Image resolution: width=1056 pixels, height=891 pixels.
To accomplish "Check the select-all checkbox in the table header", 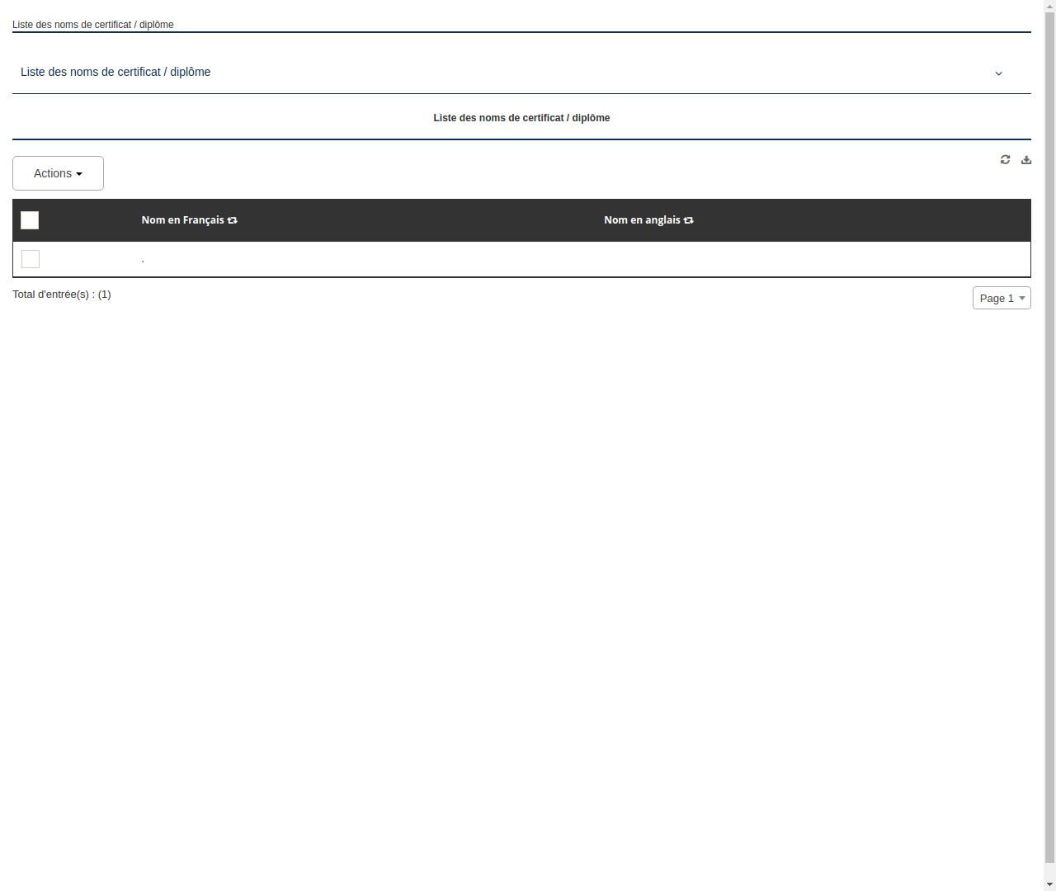I will coord(30,220).
